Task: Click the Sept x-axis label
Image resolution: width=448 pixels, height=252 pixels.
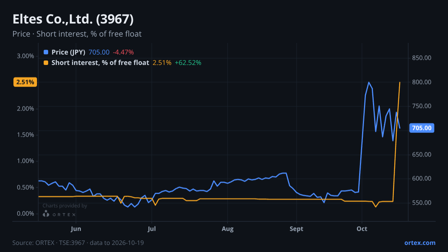Action: pos(296,229)
